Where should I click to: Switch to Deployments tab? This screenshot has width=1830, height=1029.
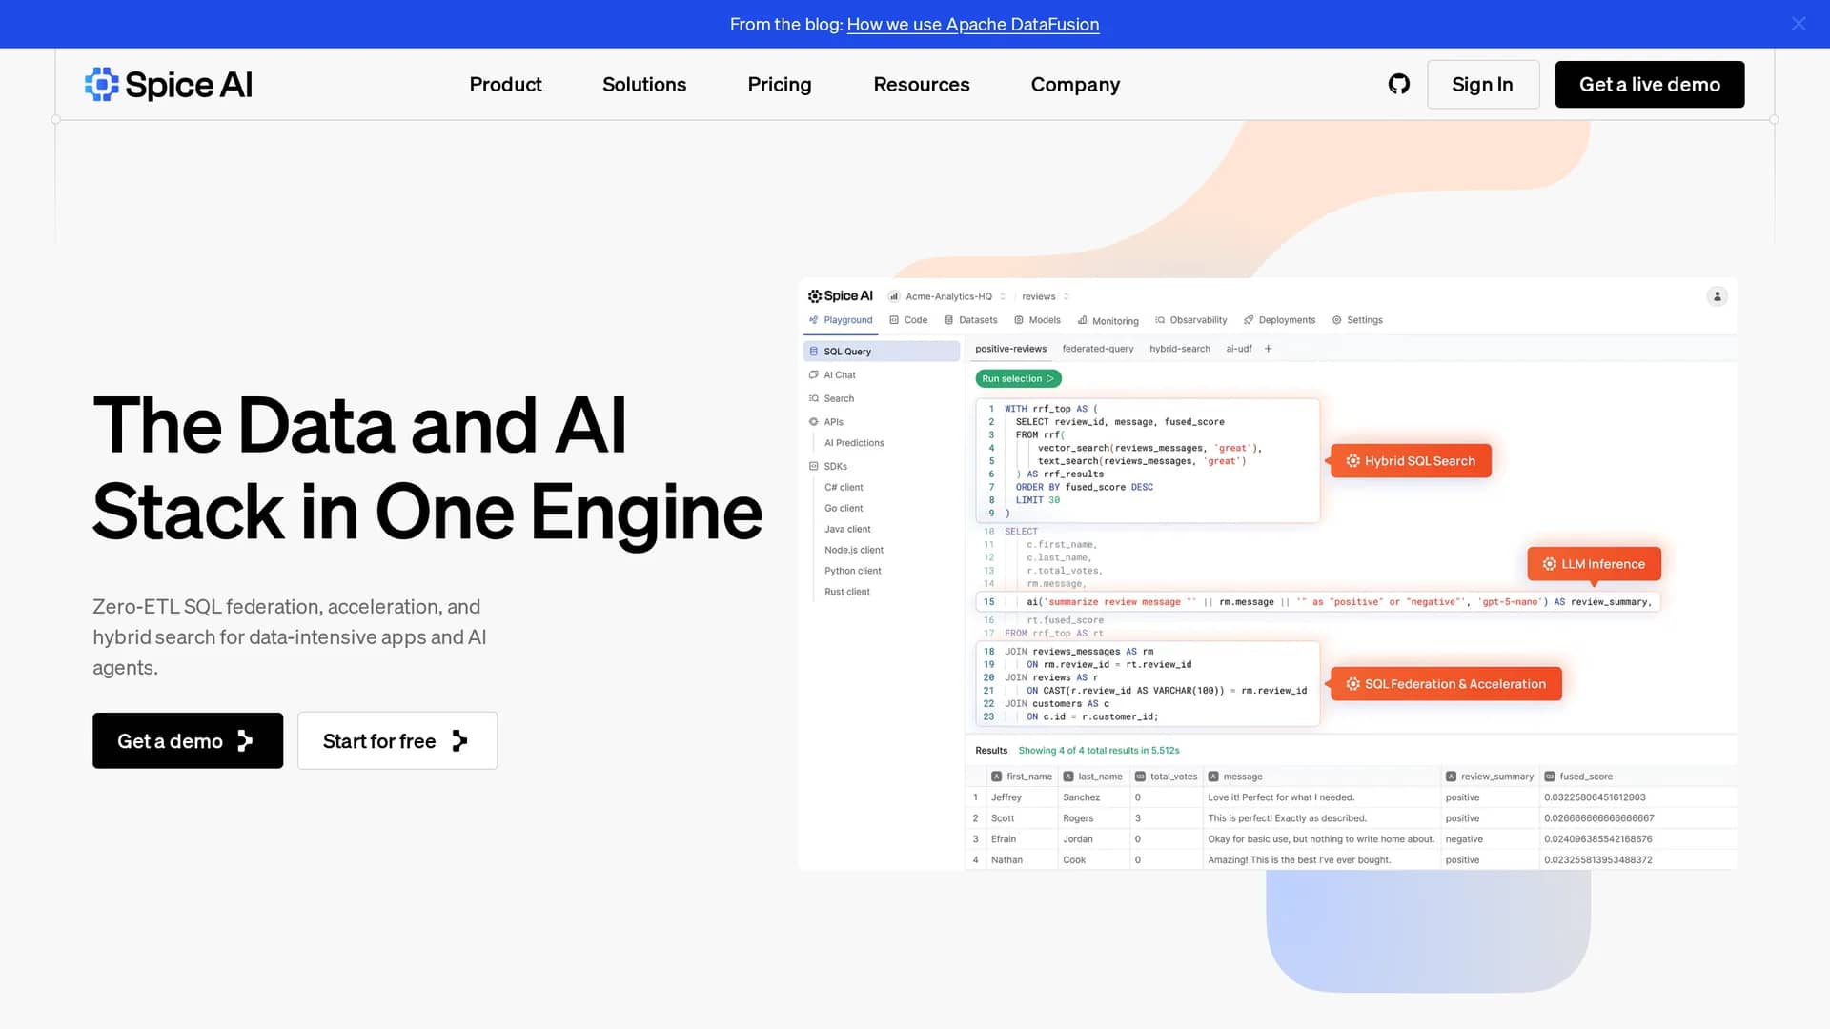pos(1279,320)
